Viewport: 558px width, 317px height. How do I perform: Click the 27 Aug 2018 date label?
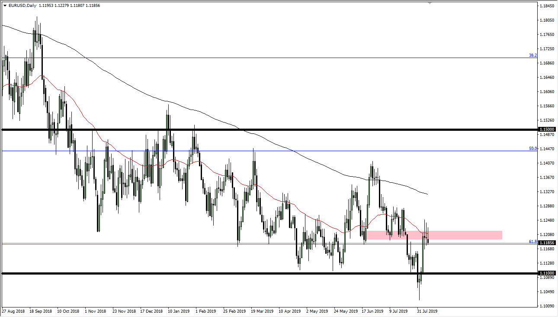[x=14, y=311]
